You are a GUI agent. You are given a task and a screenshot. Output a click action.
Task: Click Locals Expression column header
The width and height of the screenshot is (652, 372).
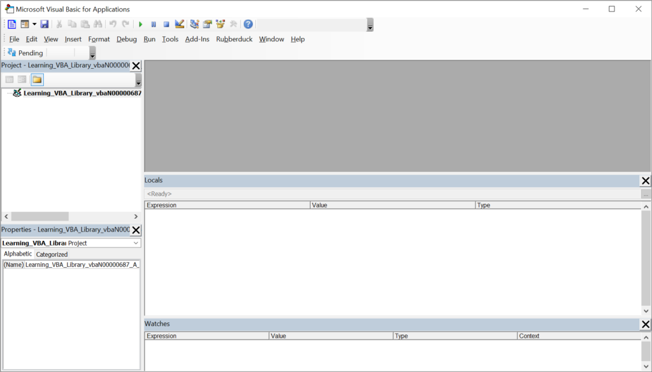point(227,205)
